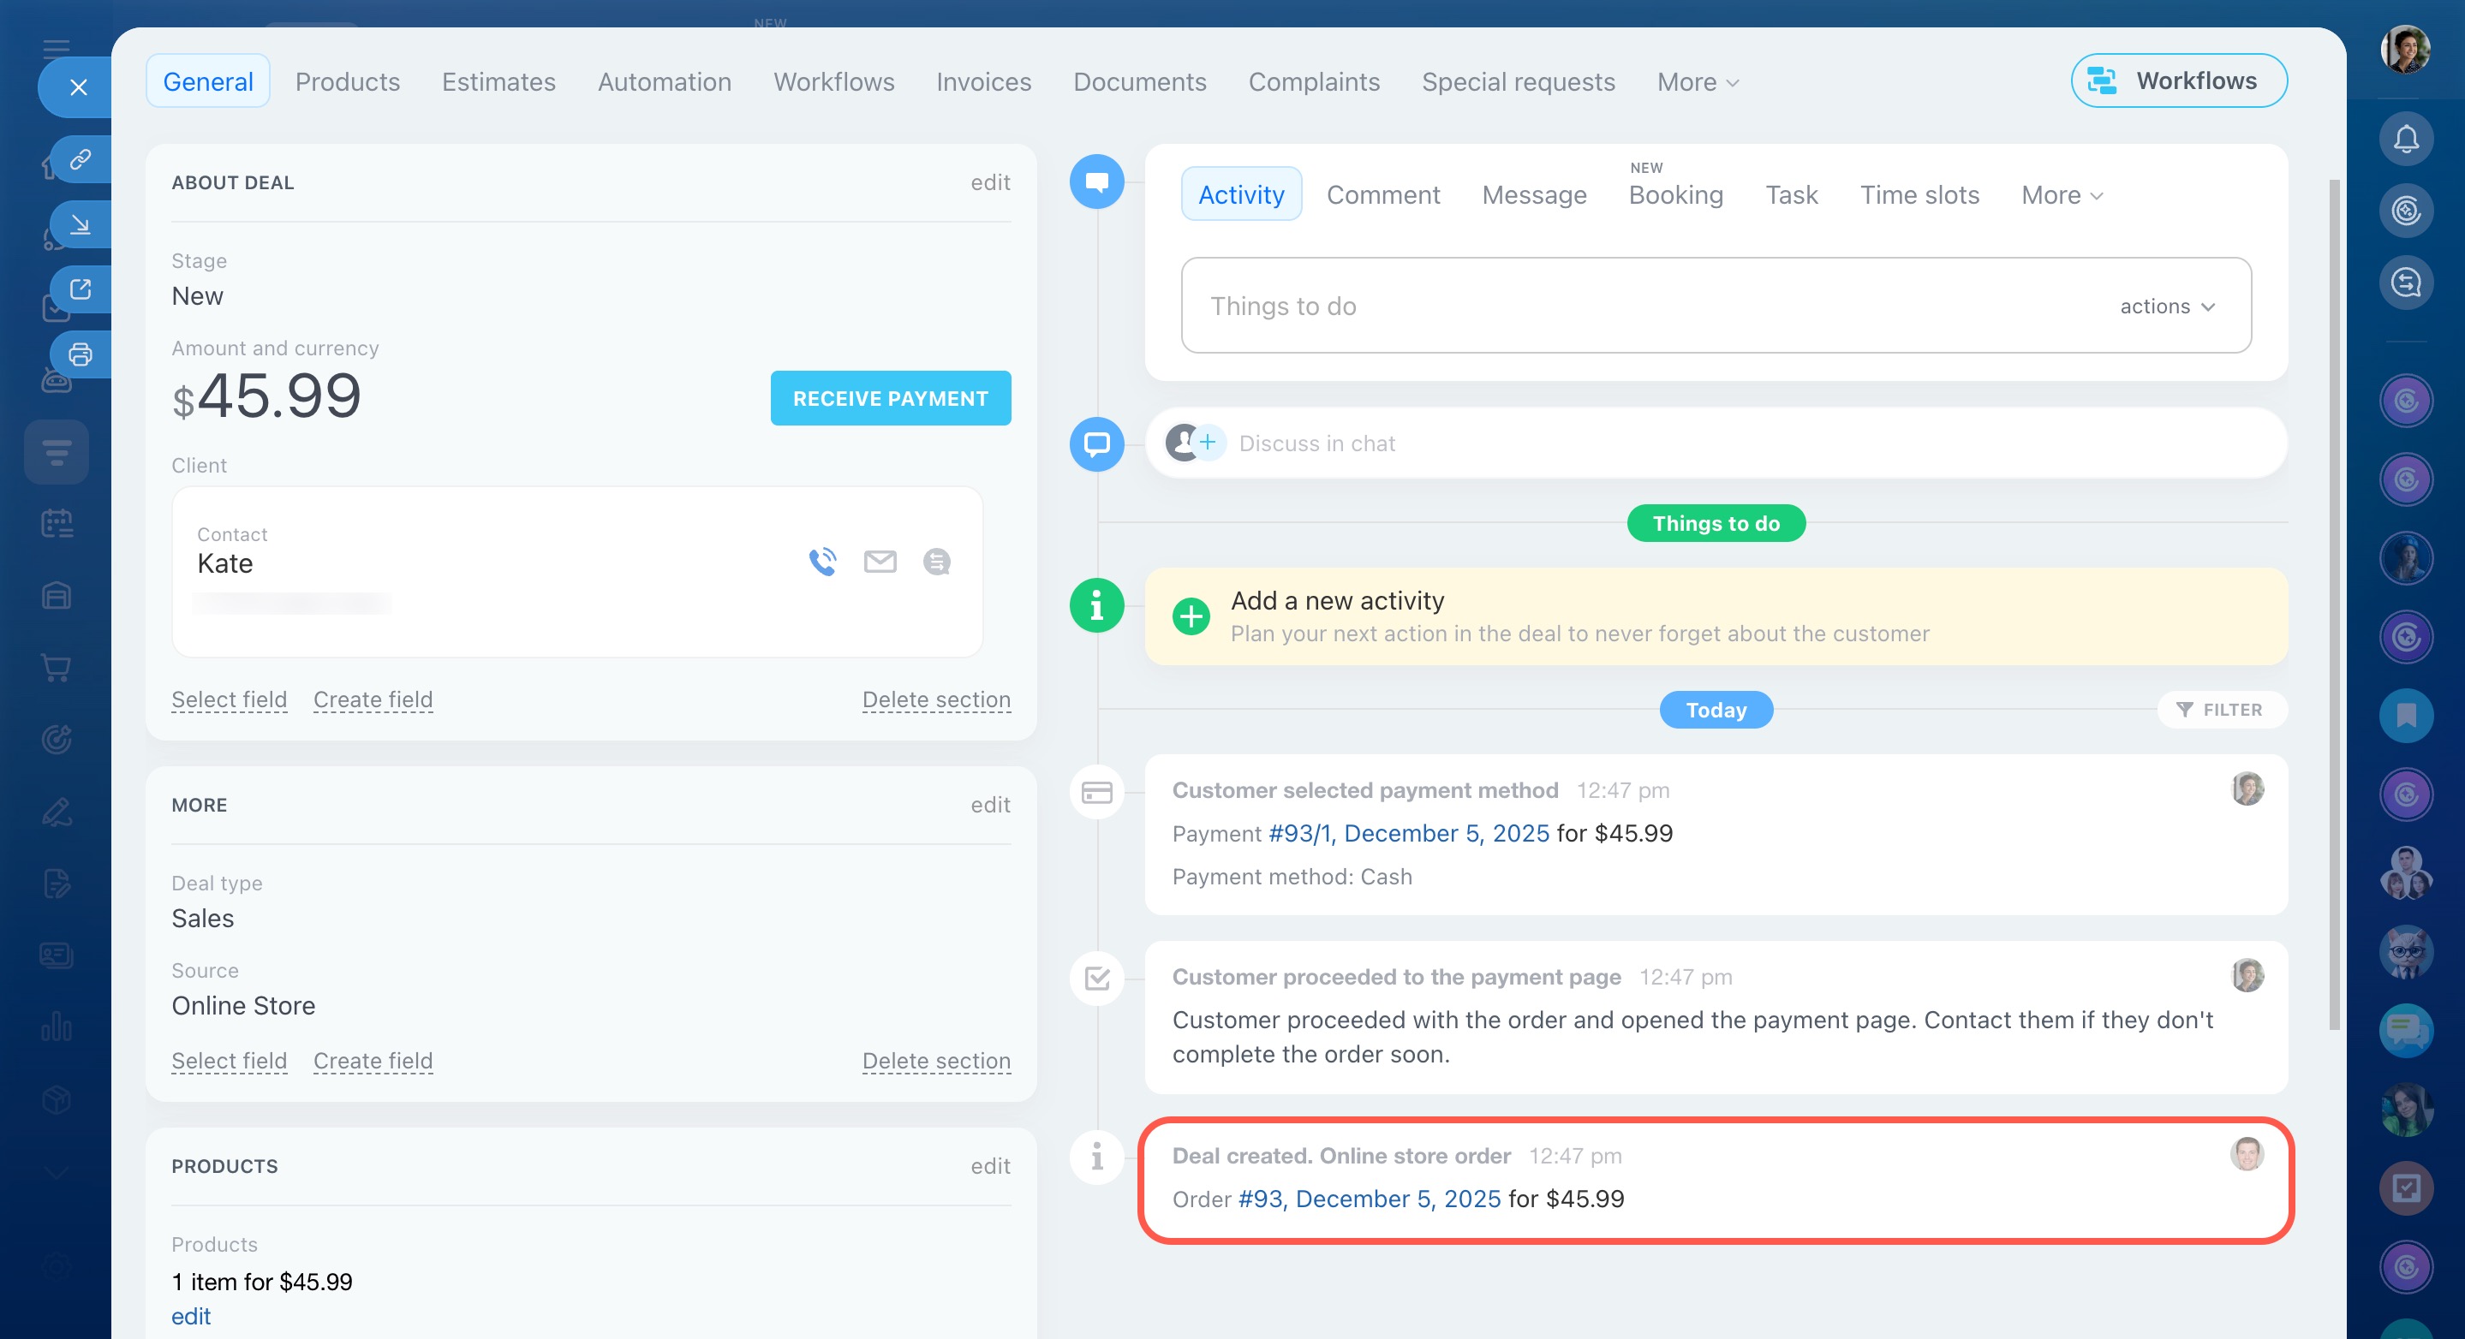2465x1339 pixels.
Task: Send email via the envelope icon
Action: tap(880, 562)
